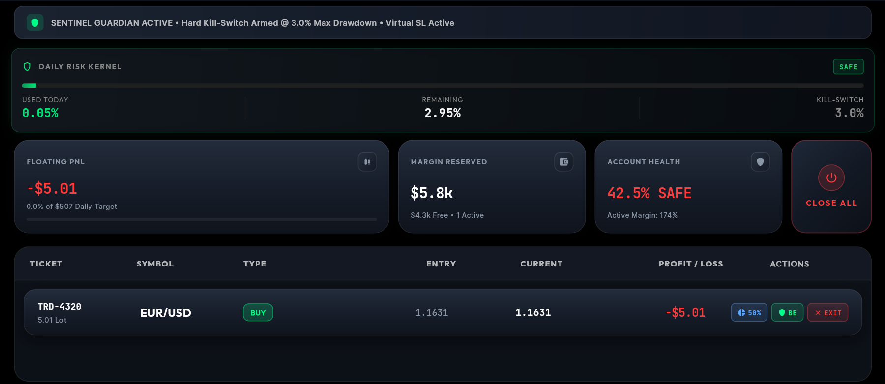Click the candlestick icon on Floating PnL card
885x384 pixels.
[367, 162]
